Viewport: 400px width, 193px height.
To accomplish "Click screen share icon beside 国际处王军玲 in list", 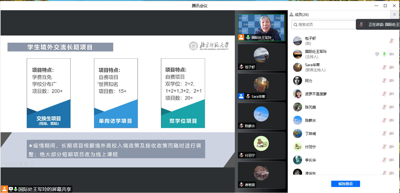I will [x=377, y=54].
